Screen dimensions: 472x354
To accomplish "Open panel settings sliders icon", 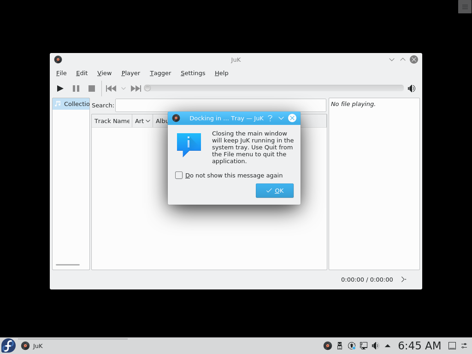I will 465,346.
